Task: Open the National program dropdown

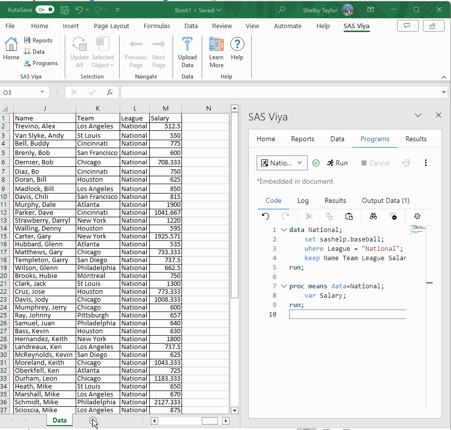Action: [282, 163]
